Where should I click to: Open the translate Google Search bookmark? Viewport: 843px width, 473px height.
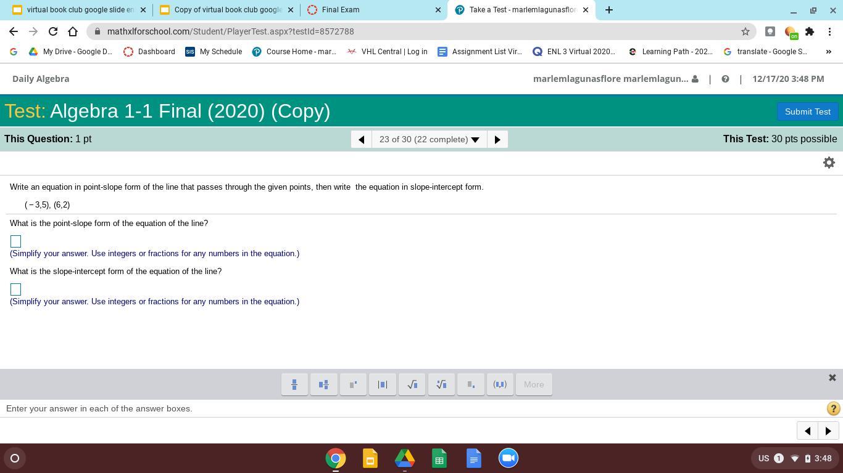(x=765, y=52)
